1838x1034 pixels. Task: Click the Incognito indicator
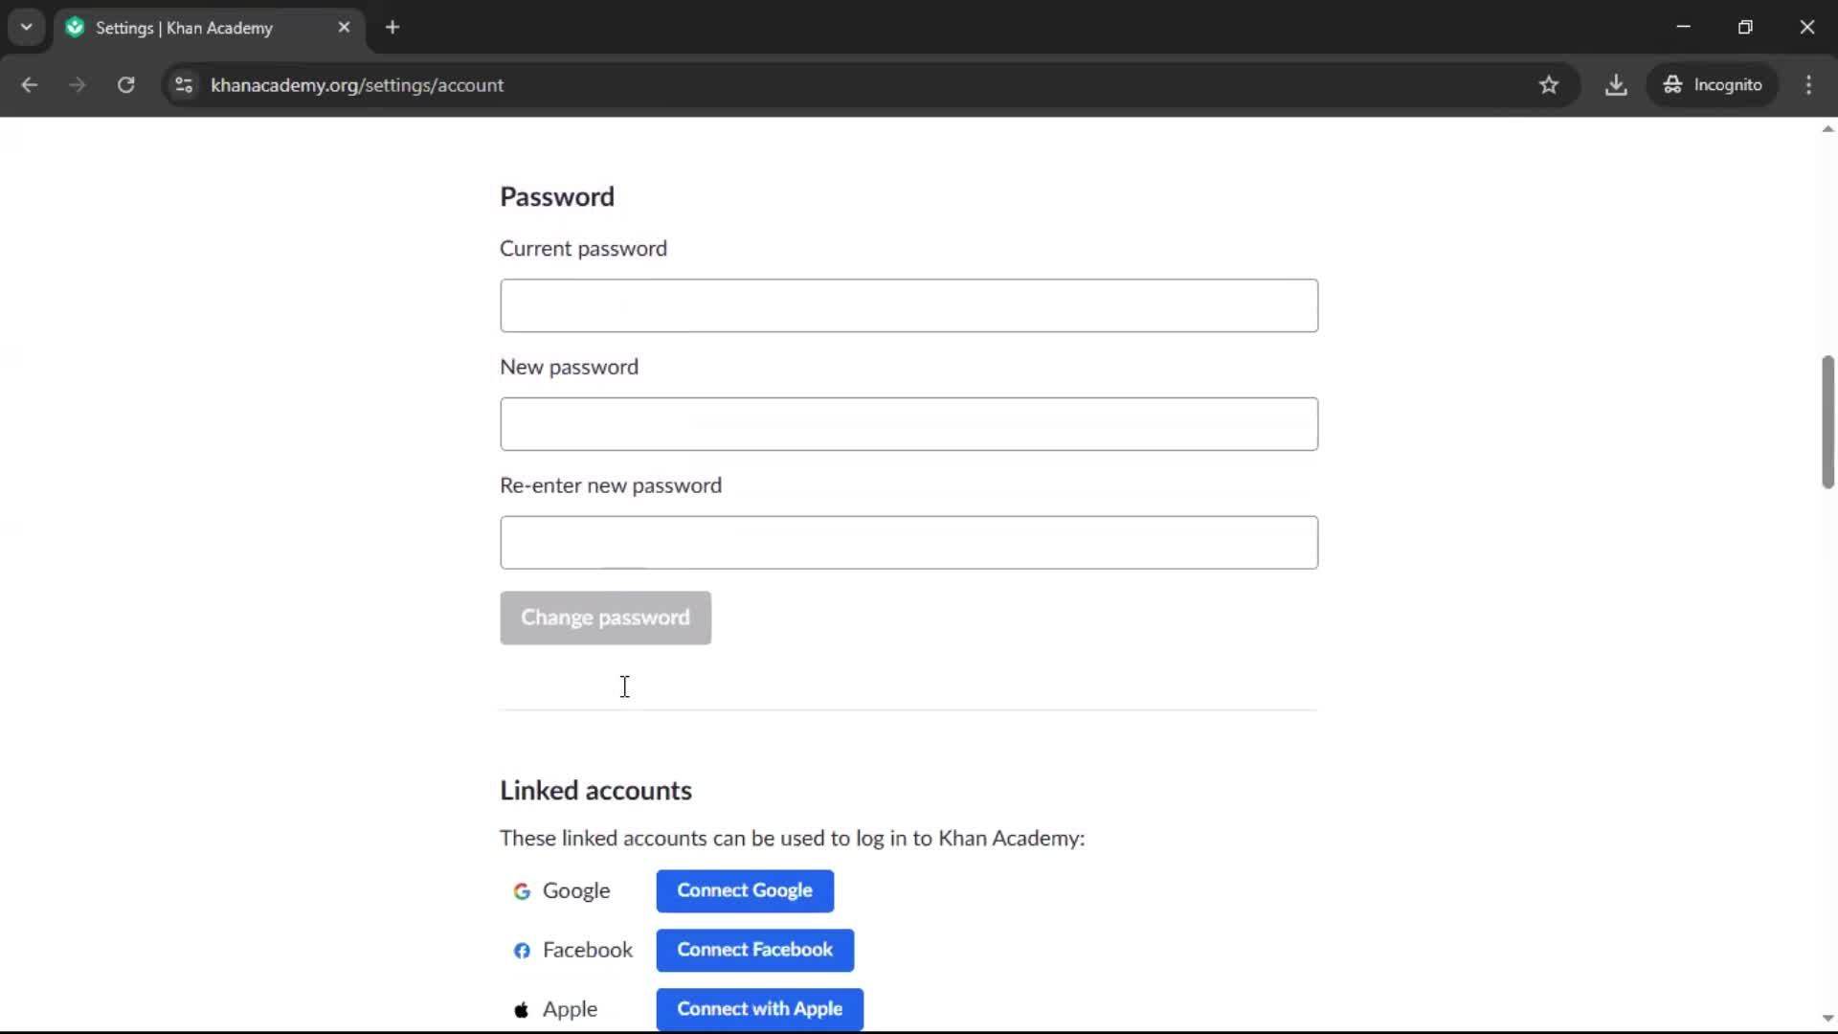pyautogui.click(x=1713, y=85)
